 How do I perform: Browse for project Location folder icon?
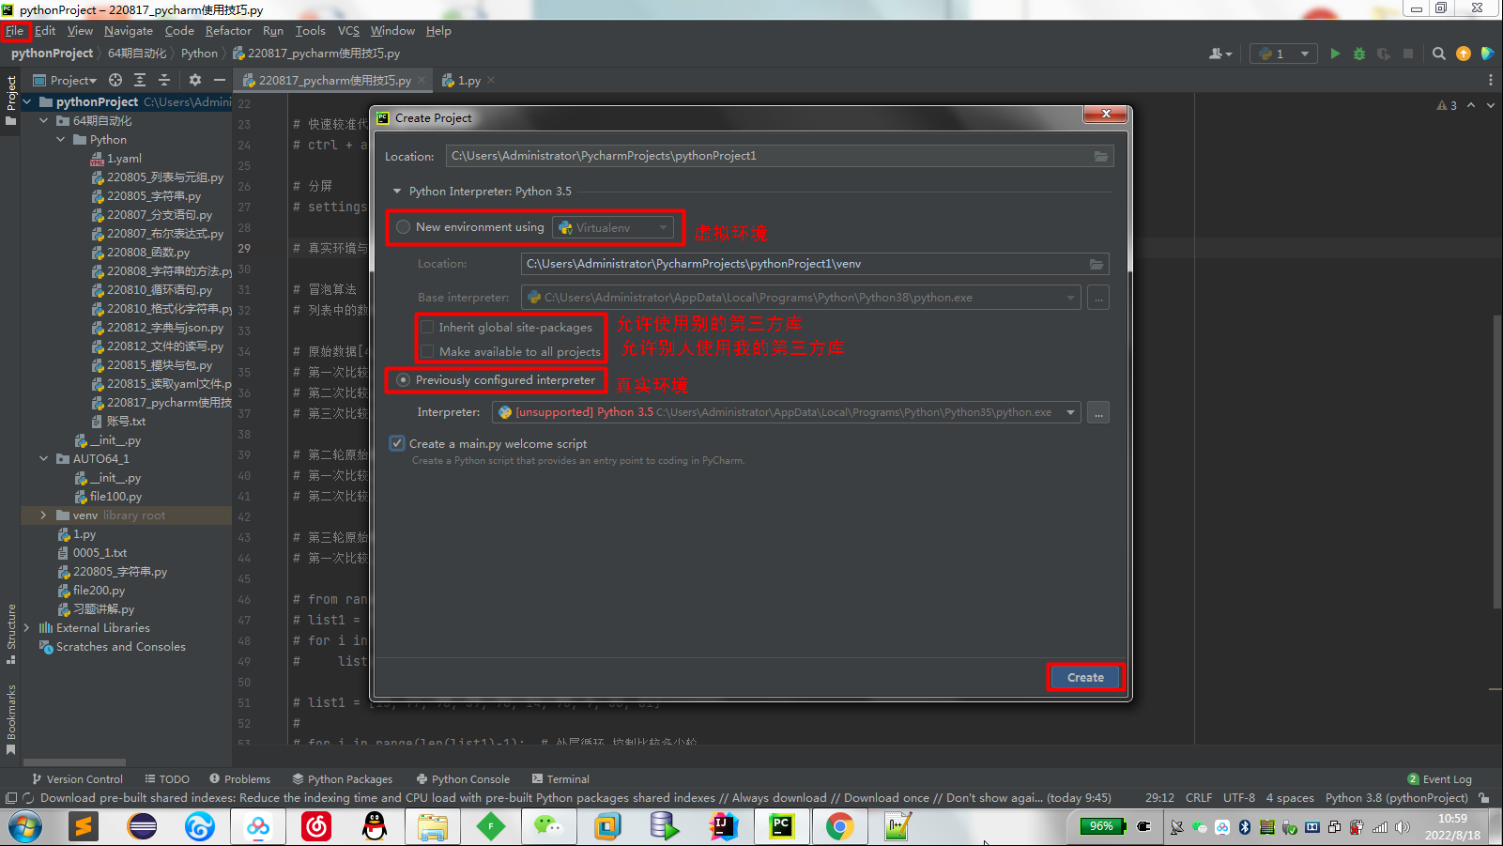point(1100,156)
